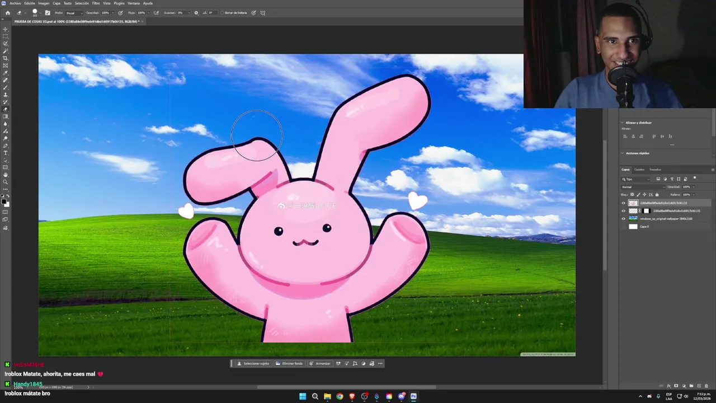The width and height of the screenshot is (716, 403).
Task: Open the layer blending mode Normal dropdown
Action: point(643,187)
